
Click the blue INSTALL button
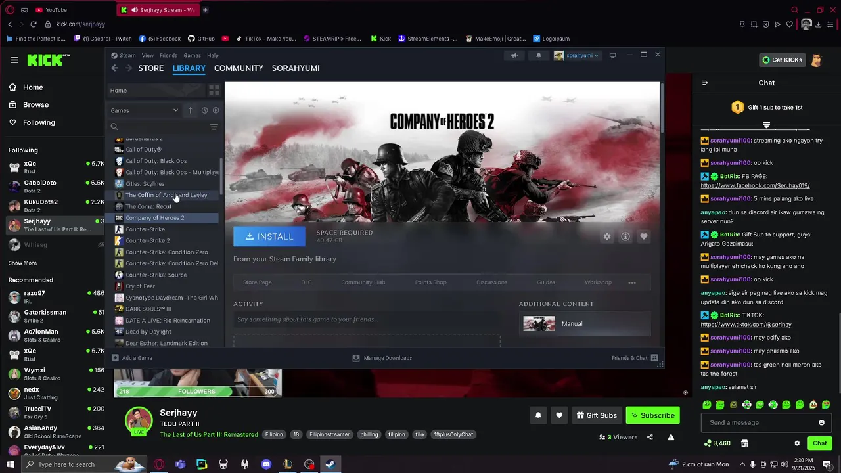coord(269,236)
